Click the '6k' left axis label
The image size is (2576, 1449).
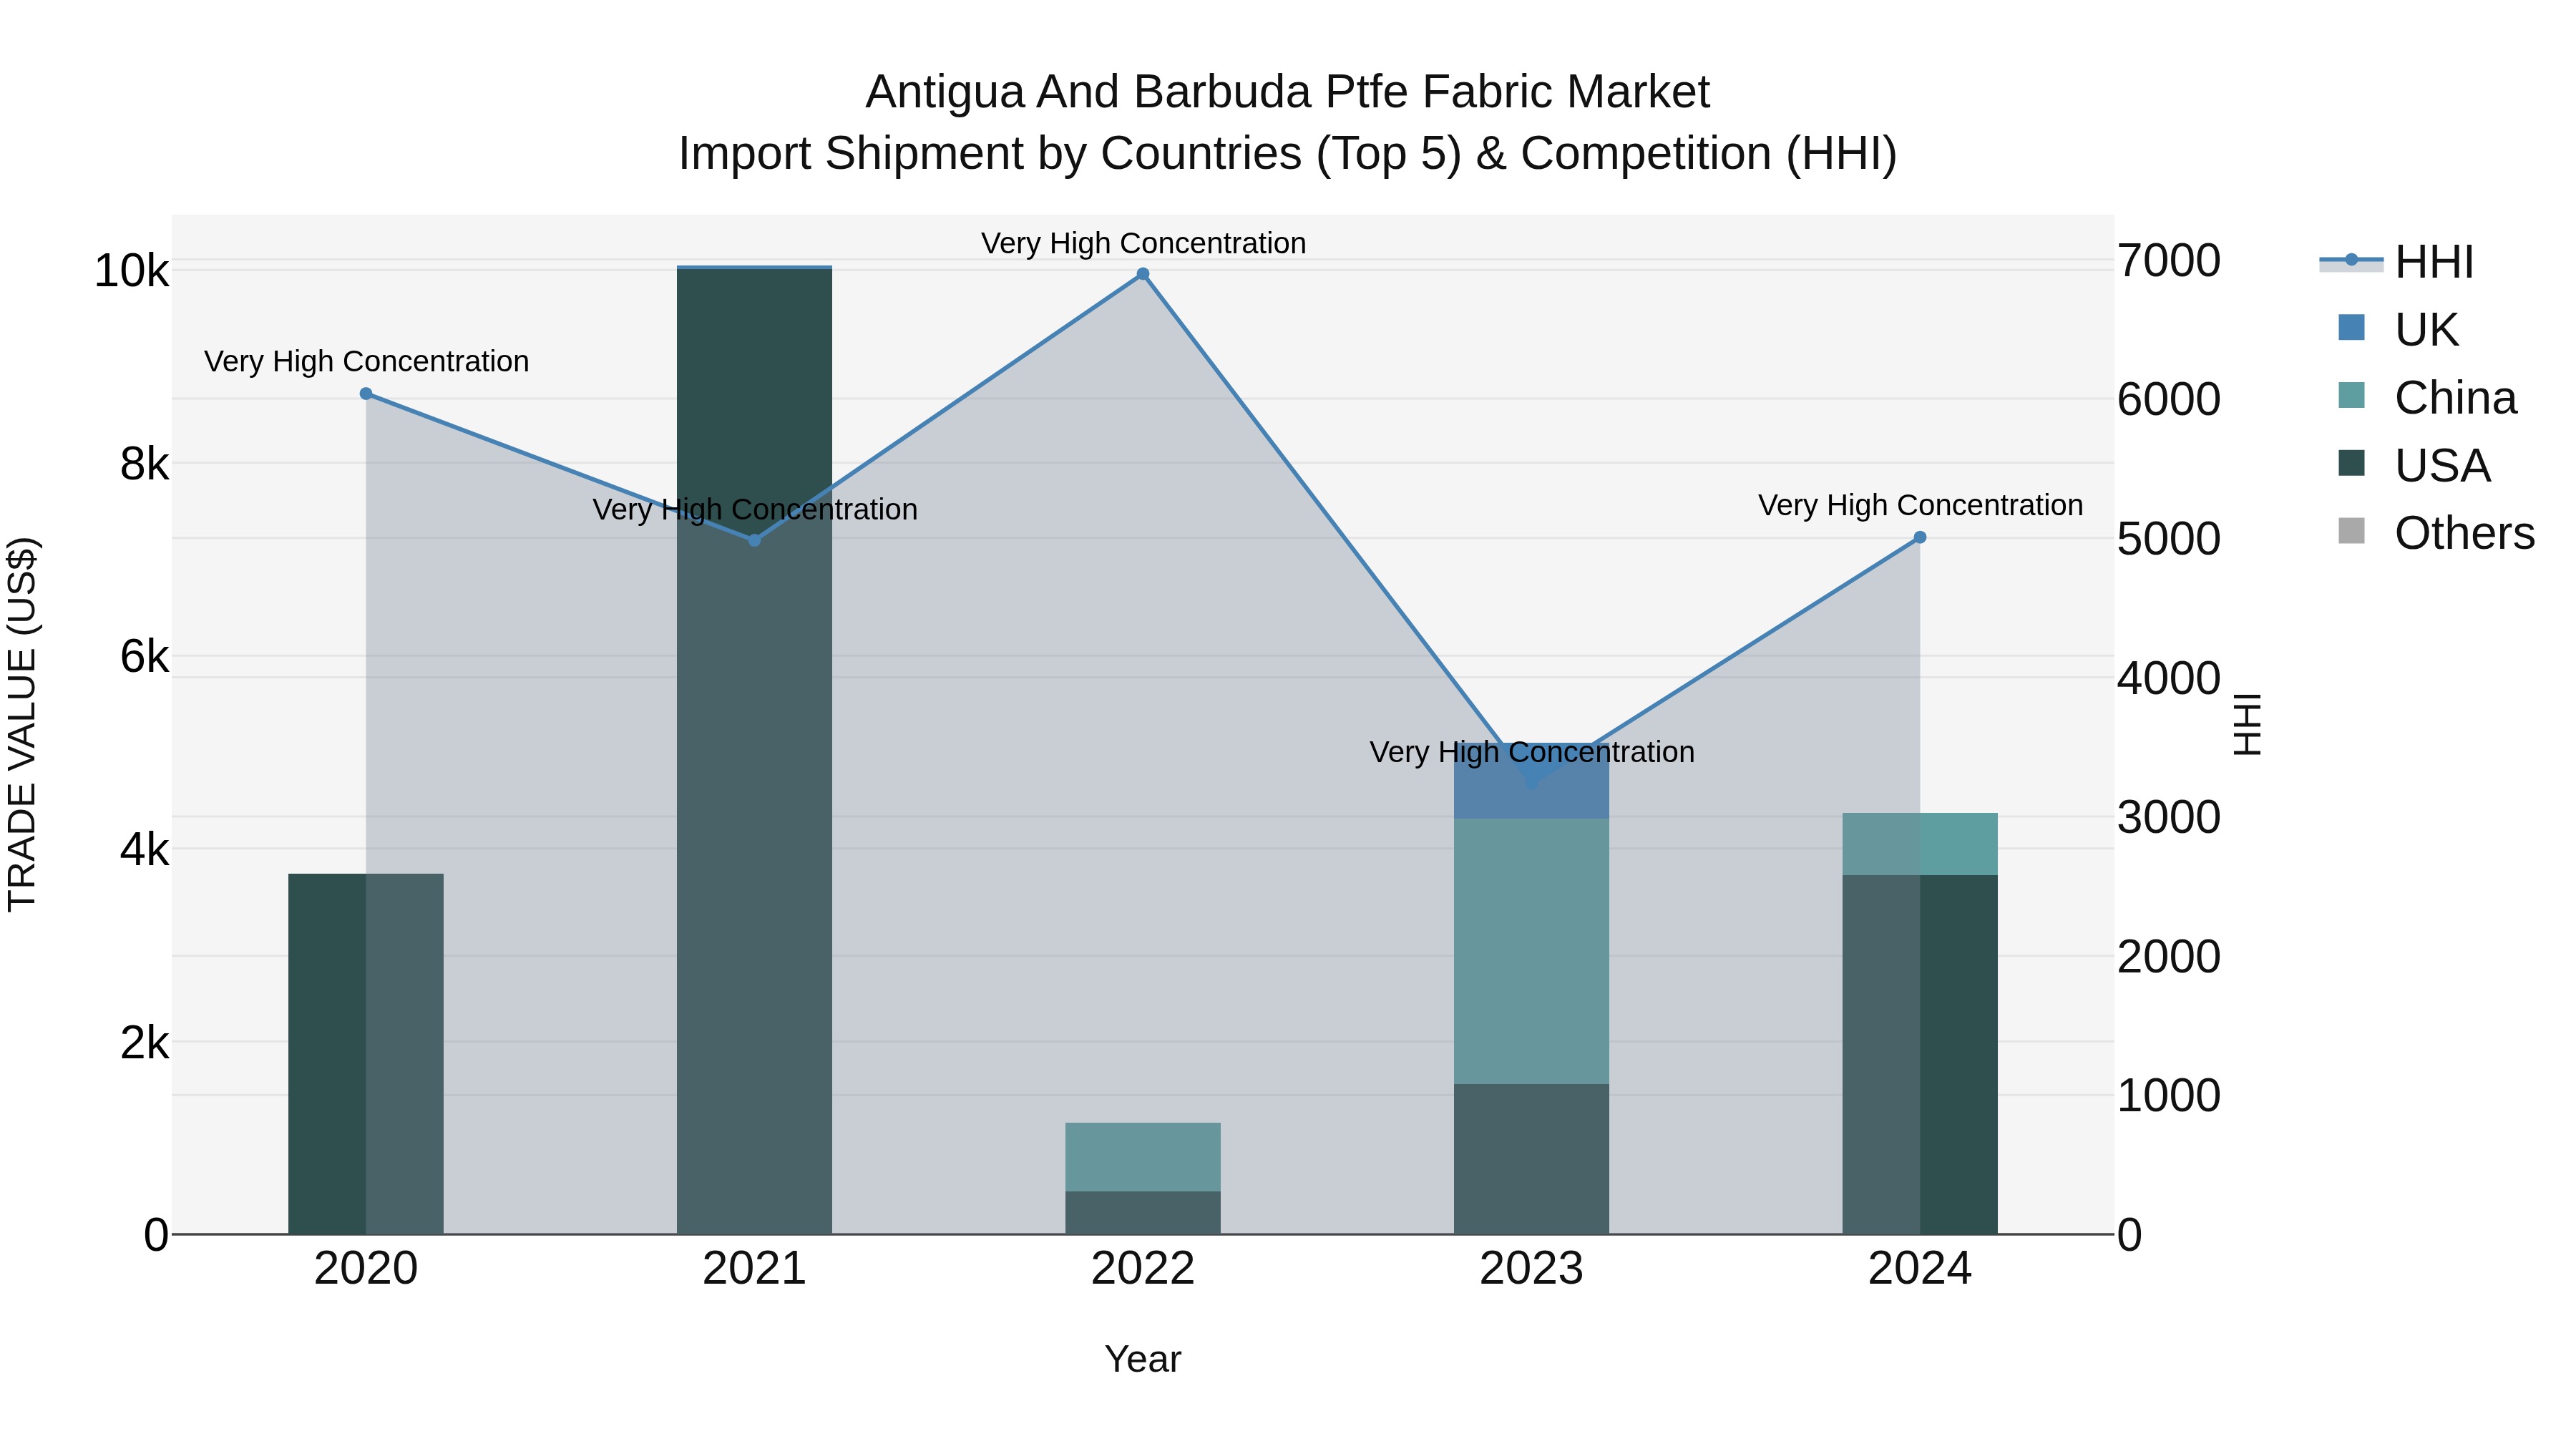(144, 657)
